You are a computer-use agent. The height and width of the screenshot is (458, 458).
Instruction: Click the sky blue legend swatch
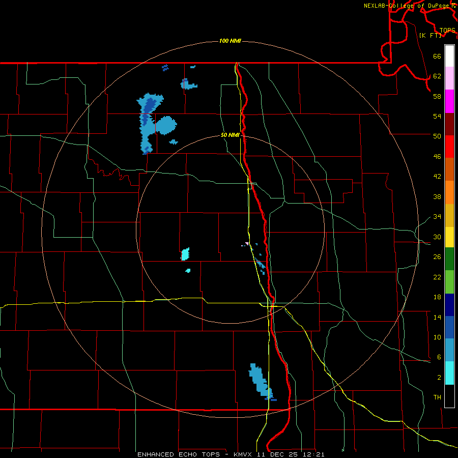coord(449,350)
